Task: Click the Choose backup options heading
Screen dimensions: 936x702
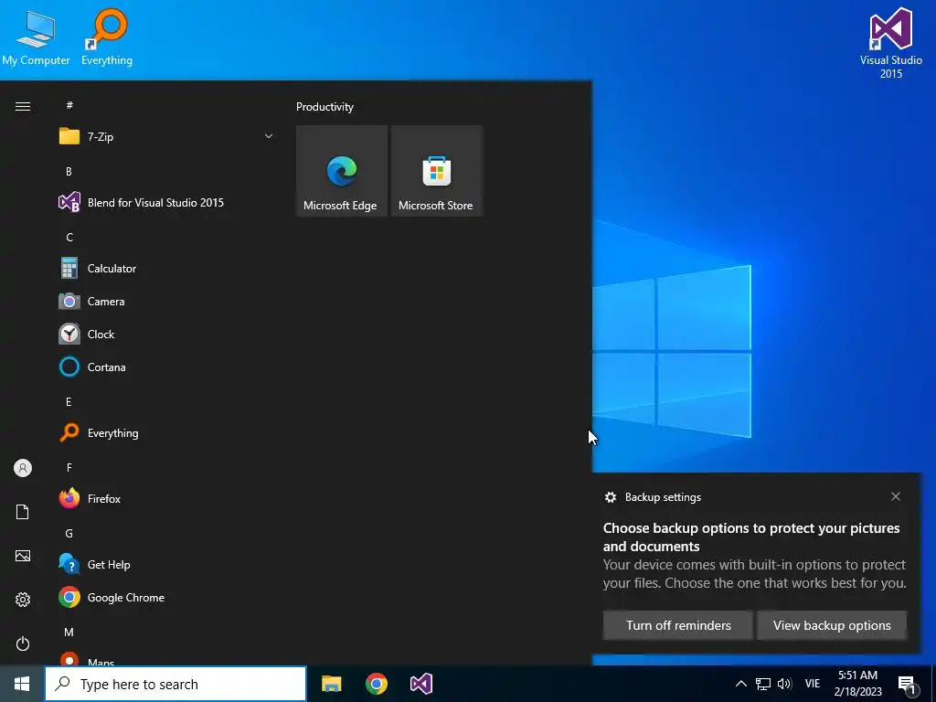Action: (x=751, y=537)
